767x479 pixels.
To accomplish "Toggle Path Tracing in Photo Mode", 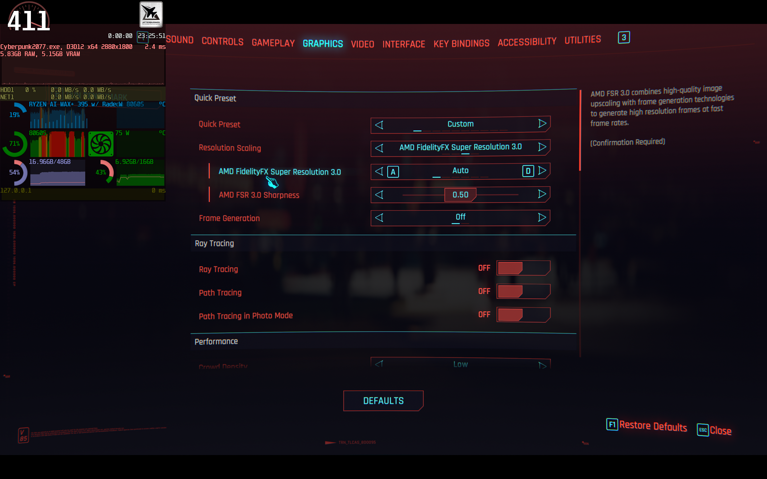I will click(x=523, y=315).
